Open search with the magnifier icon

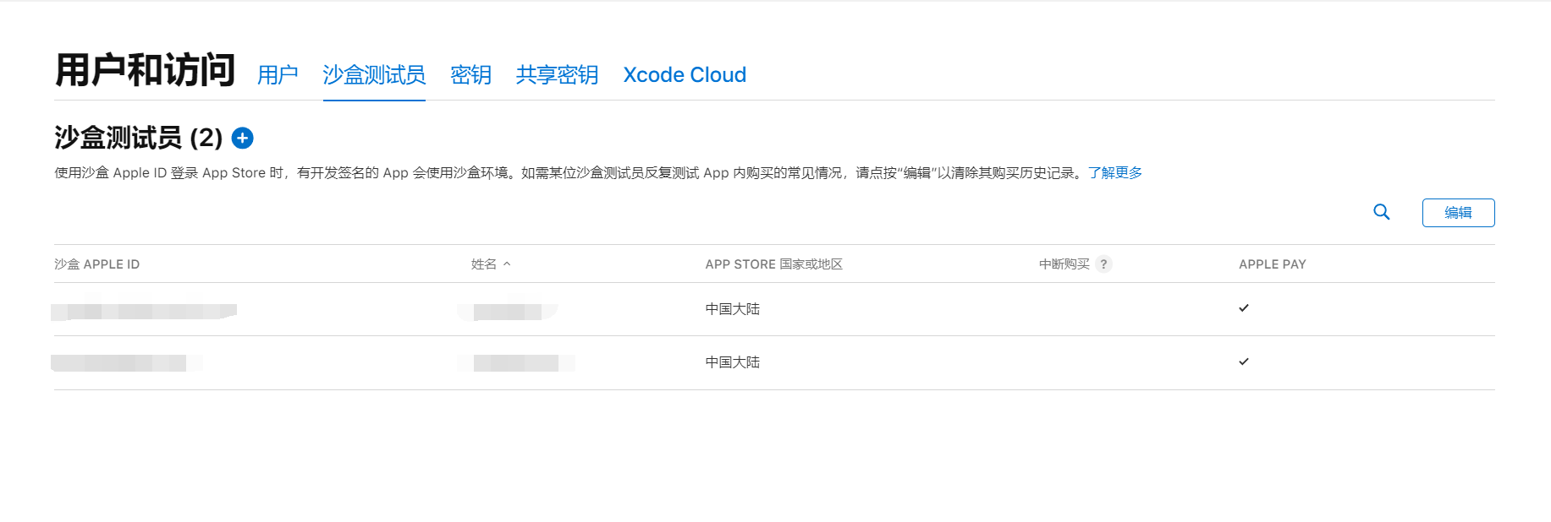click(x=1381, y=212)
